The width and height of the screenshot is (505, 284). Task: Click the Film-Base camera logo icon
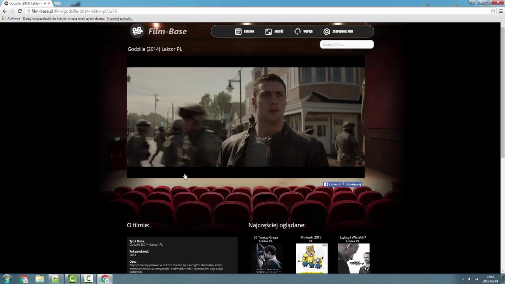pos(137,31)
